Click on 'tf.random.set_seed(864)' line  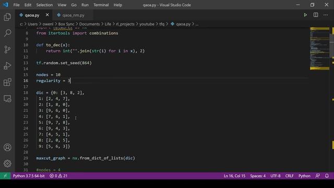pos(64,63)
